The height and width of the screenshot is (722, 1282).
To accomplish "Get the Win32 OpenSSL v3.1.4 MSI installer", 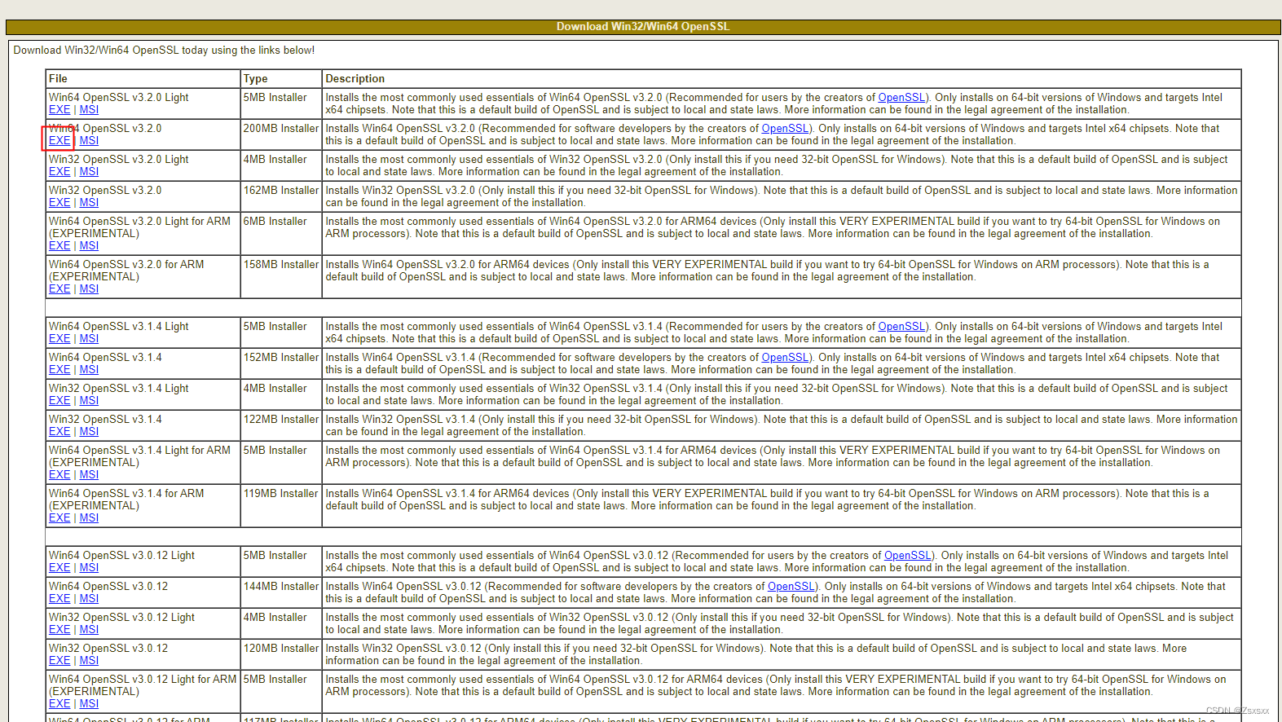I will pos(89,432).
